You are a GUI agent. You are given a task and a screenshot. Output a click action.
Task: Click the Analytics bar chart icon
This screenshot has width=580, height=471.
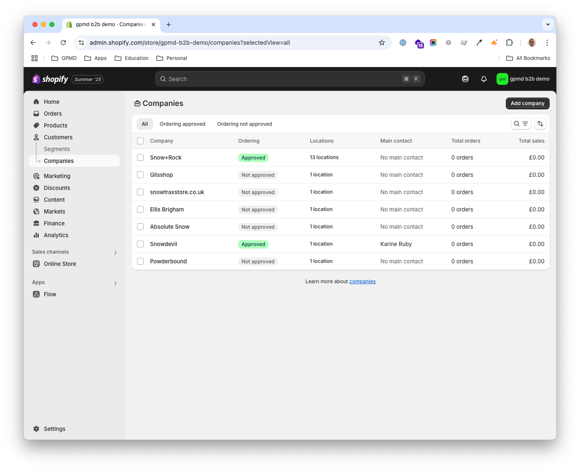click(x=36, y=235)
